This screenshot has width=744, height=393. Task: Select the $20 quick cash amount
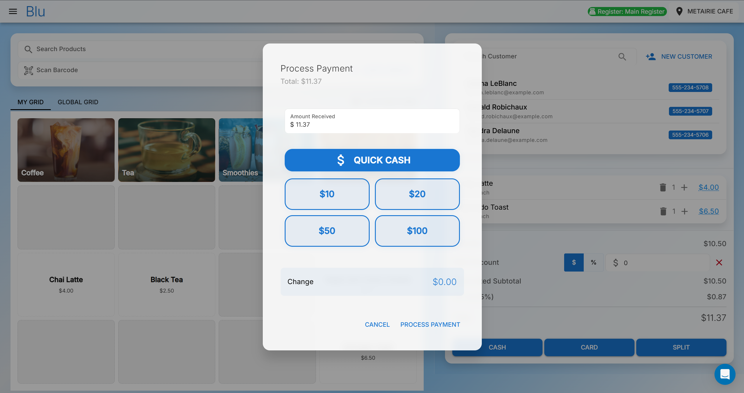click(x=417, y=194)
